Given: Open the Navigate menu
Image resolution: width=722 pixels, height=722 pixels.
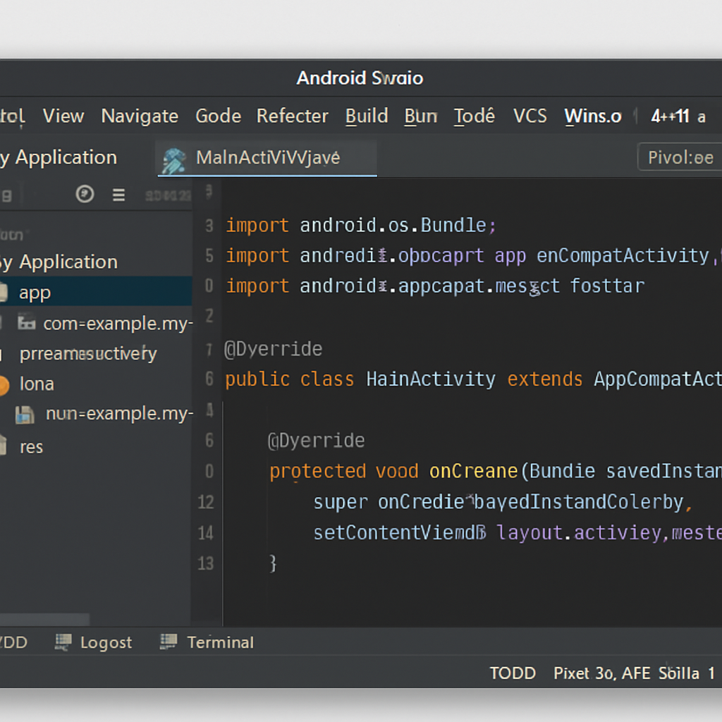Looking at the screenshot, I should (x=140, y=116).
